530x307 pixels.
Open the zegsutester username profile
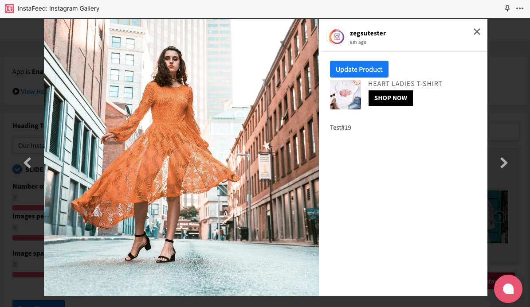click(x=368, y=33)
